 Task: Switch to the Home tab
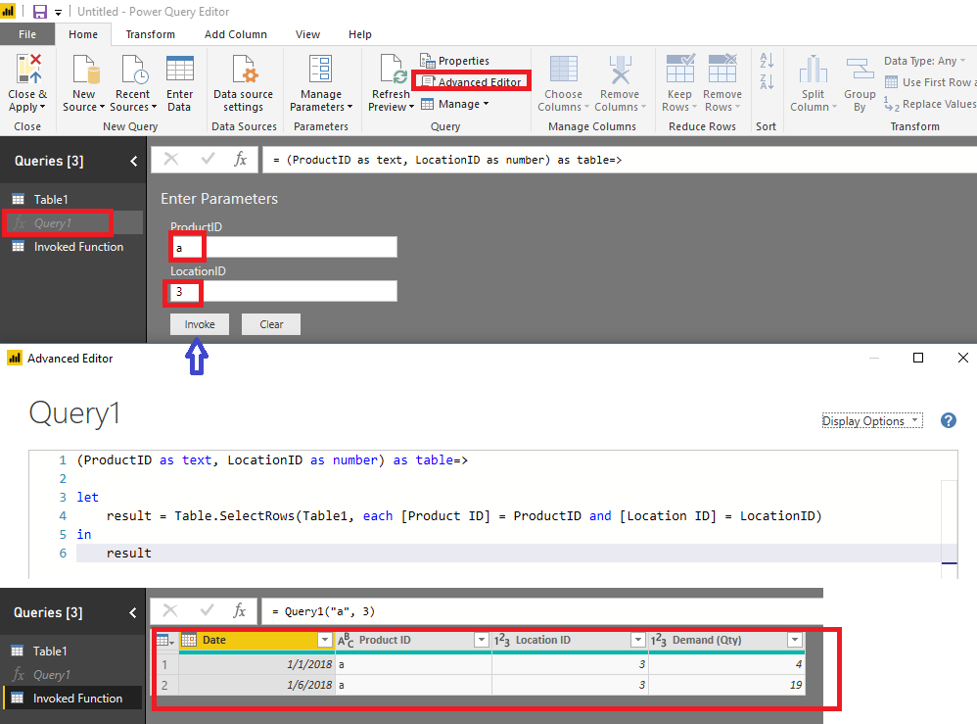coord(83,34)
